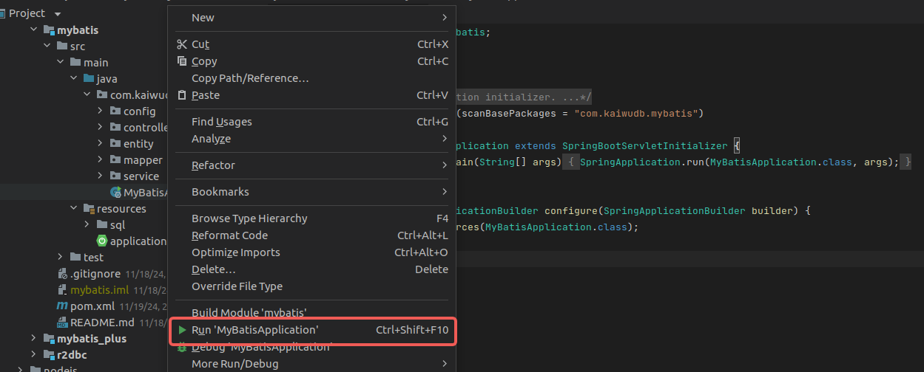
Task: Click the clipboard Paste icon
Action: tap(182, 95)
